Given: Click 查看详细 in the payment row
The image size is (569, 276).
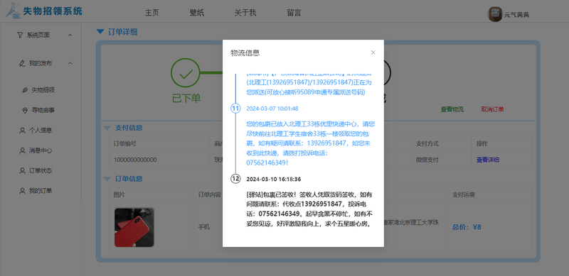Looking at the screenshot, I should pos(488,160).
